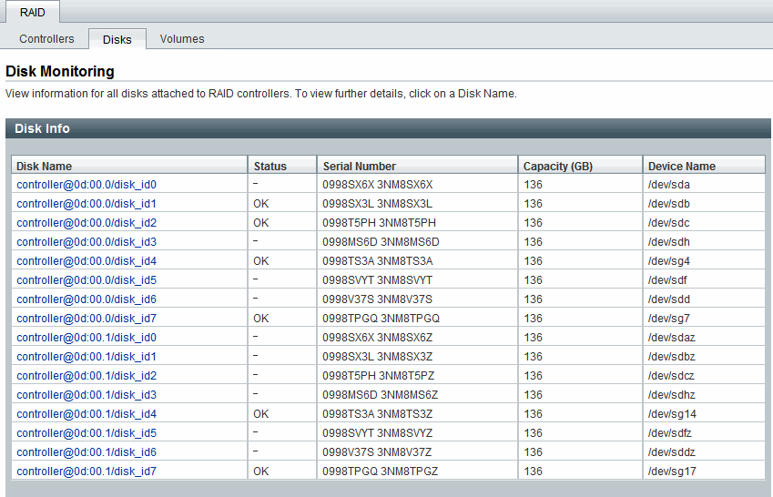773x497 pixels.
Task: Click device name /dev/sdaz
Action: [671, 338]
